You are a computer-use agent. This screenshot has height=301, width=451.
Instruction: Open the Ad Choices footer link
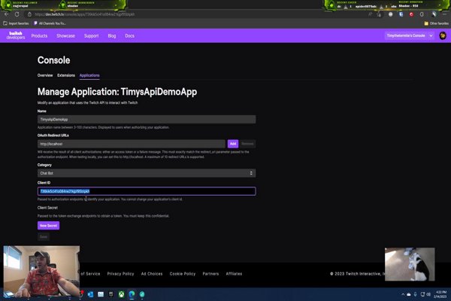tap(152, 274)
